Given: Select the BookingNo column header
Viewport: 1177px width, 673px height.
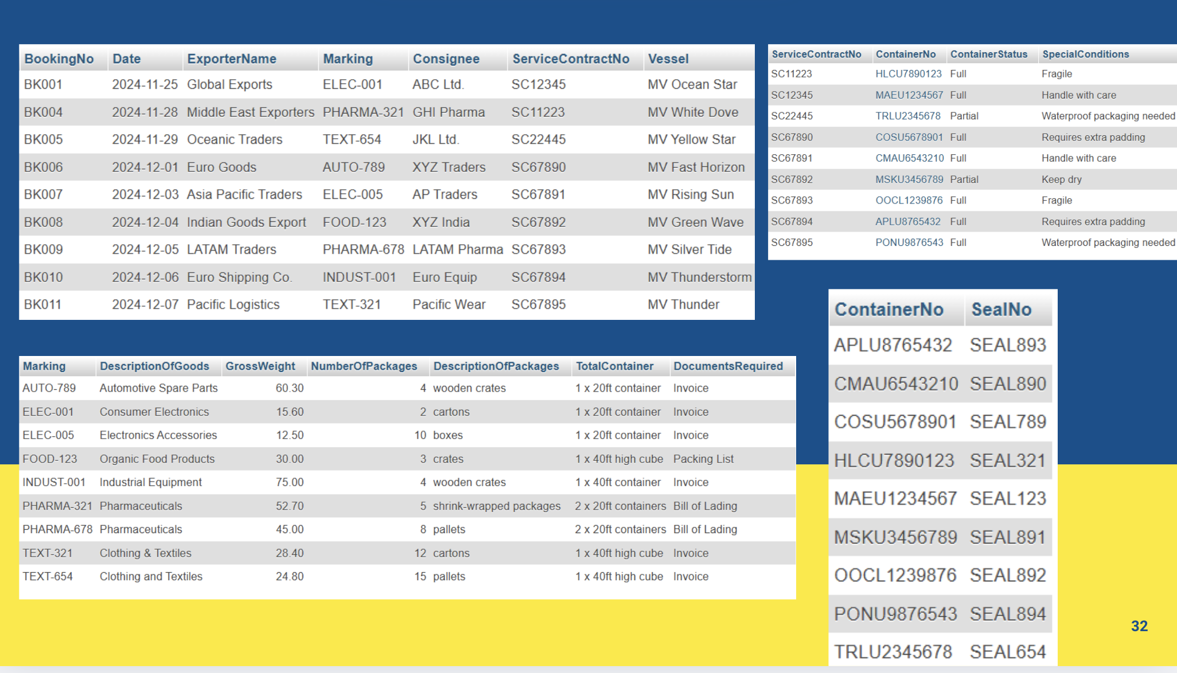Looking at the screenshot, I should coord(59,58).
